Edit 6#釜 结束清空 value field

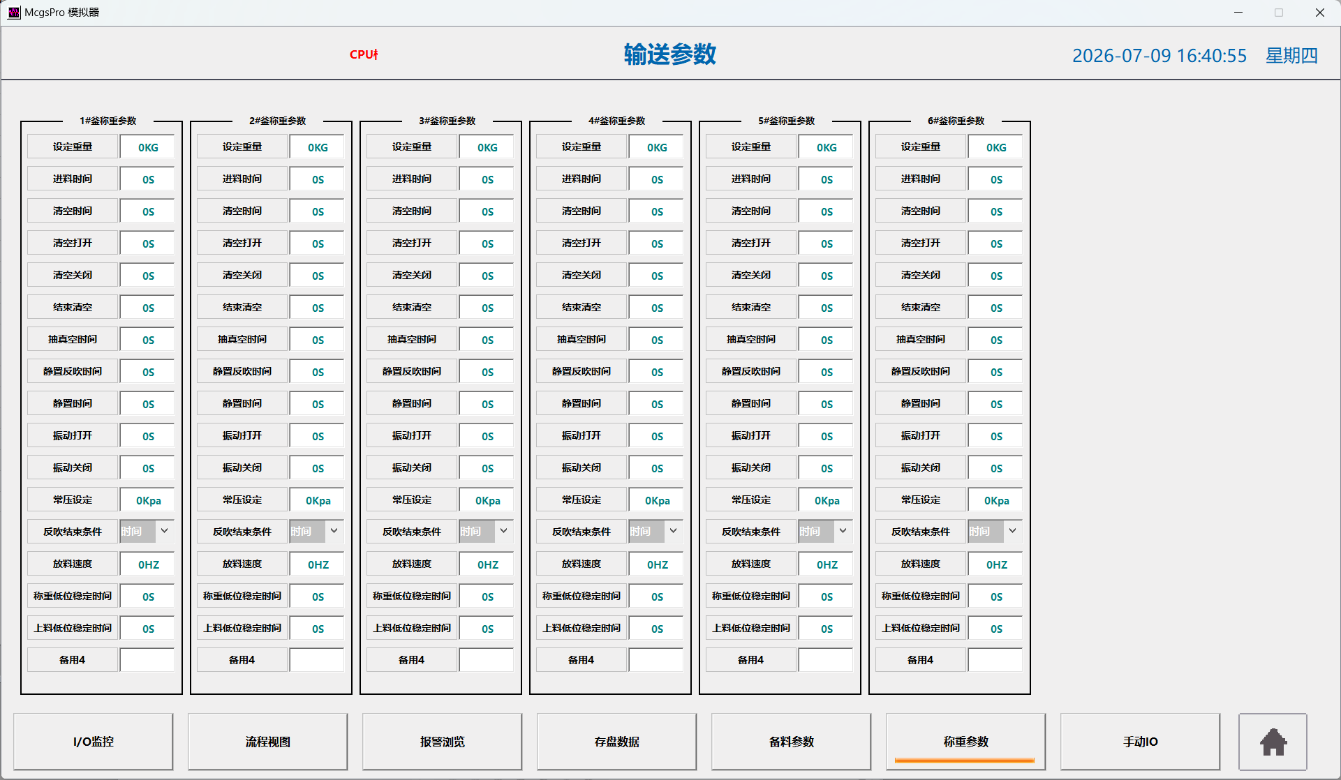(995, 308)
